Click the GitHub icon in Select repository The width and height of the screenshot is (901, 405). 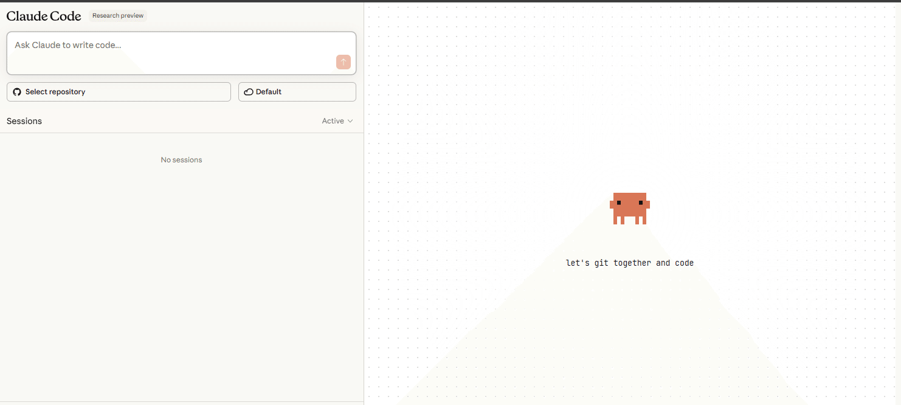(x=17, y=92)
